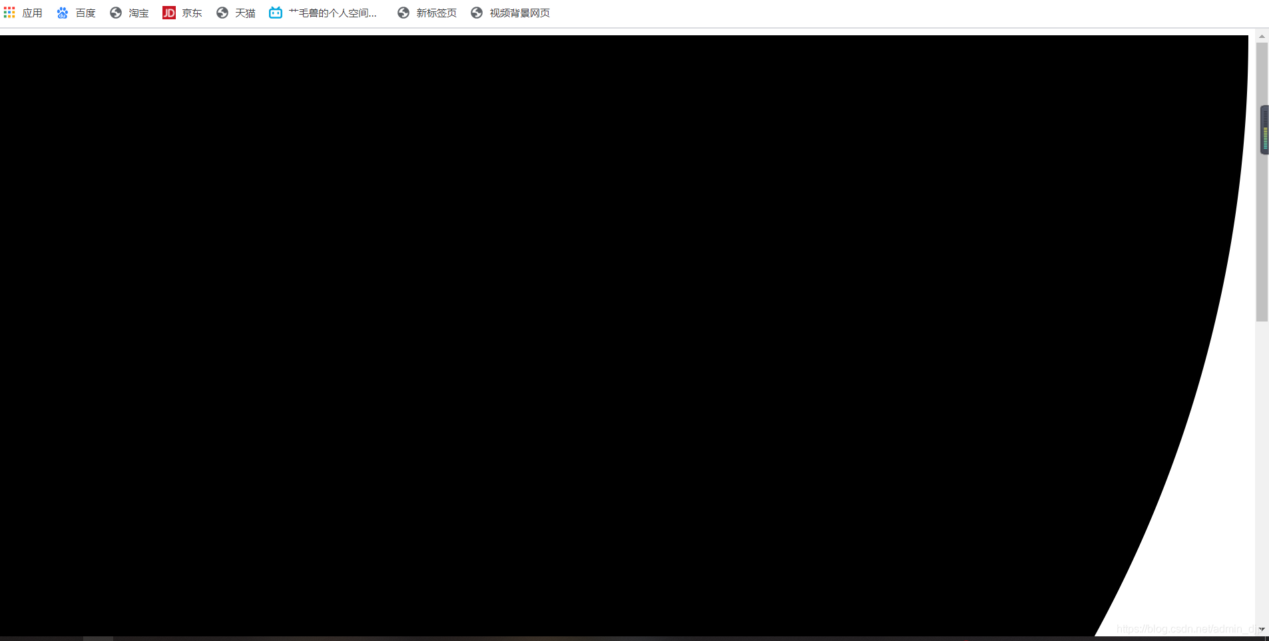The width and height of the screenshot is (1269, 641).
Task: Open the 京东 bookmark
Action: pyautogui.click(x=192, y=13)
